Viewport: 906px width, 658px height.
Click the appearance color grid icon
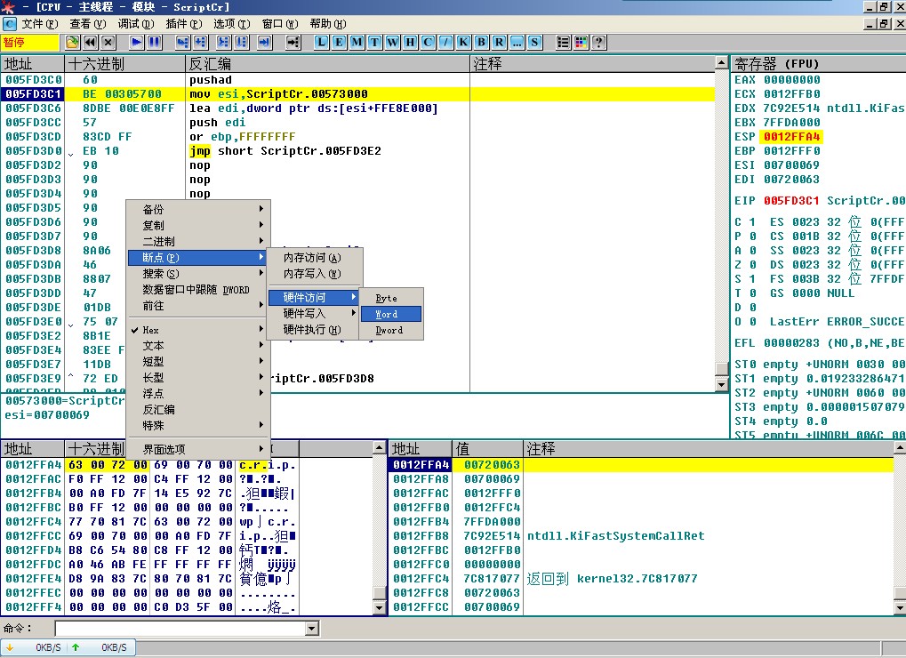point(581,42)
